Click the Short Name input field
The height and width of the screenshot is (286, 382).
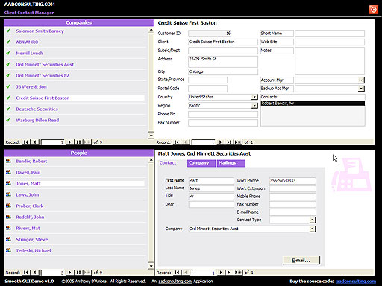click(x=330, y=34)
